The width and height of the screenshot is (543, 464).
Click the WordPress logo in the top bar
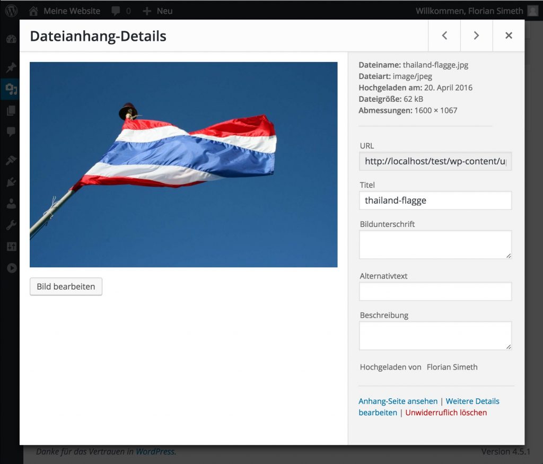pyautogui.click(x=11, y=11)
